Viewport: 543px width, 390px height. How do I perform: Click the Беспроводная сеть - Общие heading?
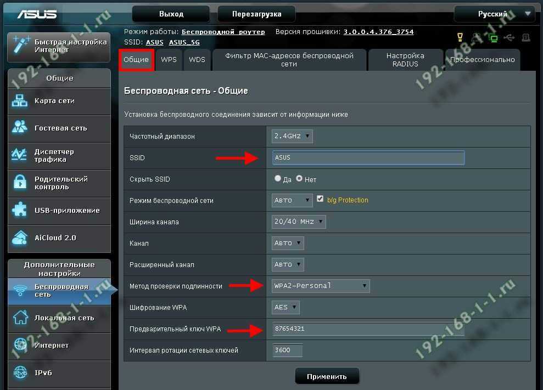pos(186,91)
